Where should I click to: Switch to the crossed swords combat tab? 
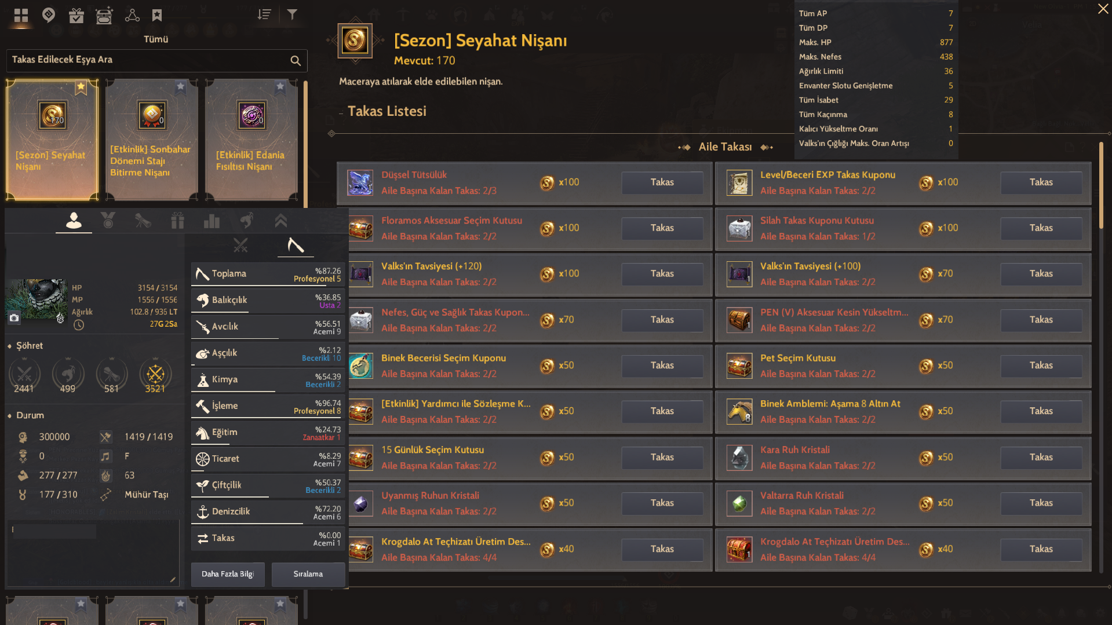point(240,246)
